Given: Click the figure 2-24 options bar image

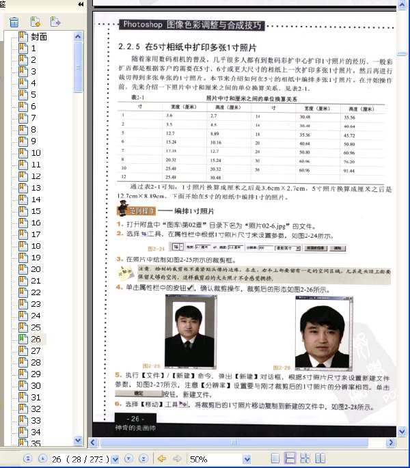Looking at the screenshot, I should (258, 248).
